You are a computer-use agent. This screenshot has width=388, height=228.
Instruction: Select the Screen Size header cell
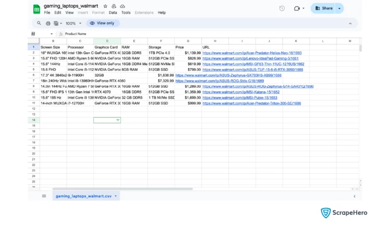(x=53, y=47)
